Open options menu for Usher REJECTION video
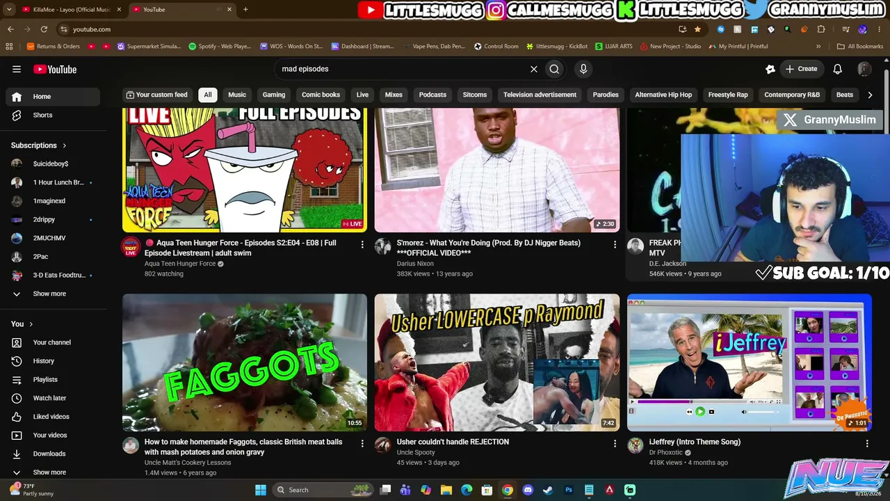The image size is (890, 501). [x=615, y=443]
